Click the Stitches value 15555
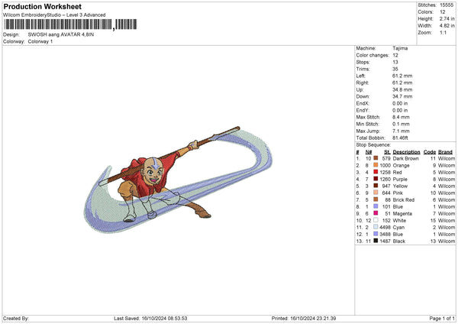Image resolution: width=458 pixels, height=324 pixels. point(447,5)
